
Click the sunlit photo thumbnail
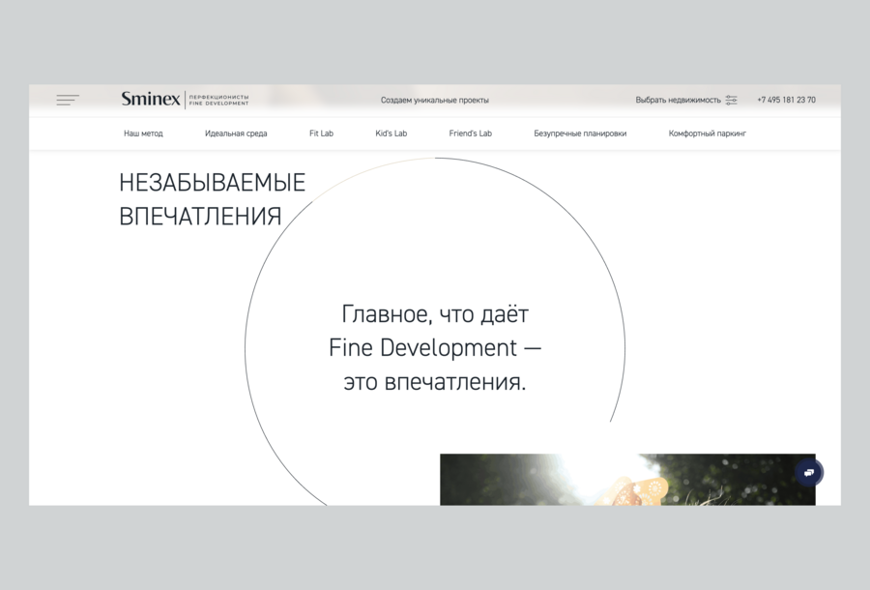click(x=627, y=480)
